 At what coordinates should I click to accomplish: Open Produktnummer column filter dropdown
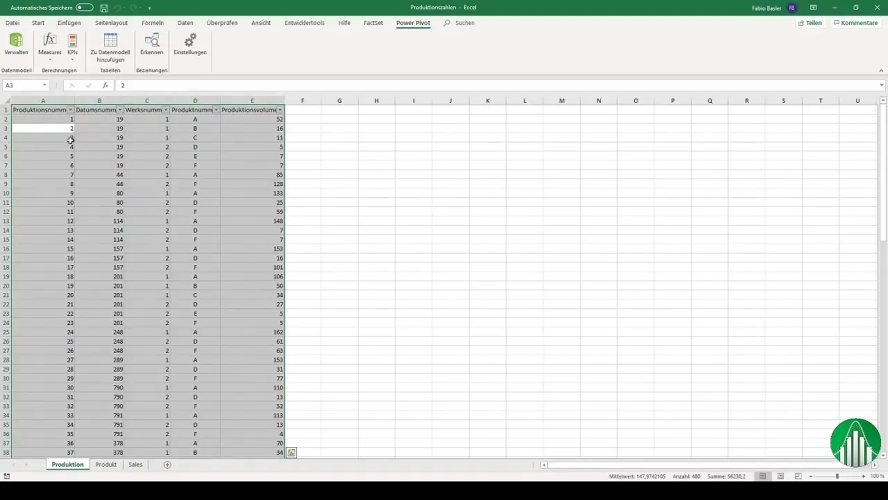[x=216, y=110]
